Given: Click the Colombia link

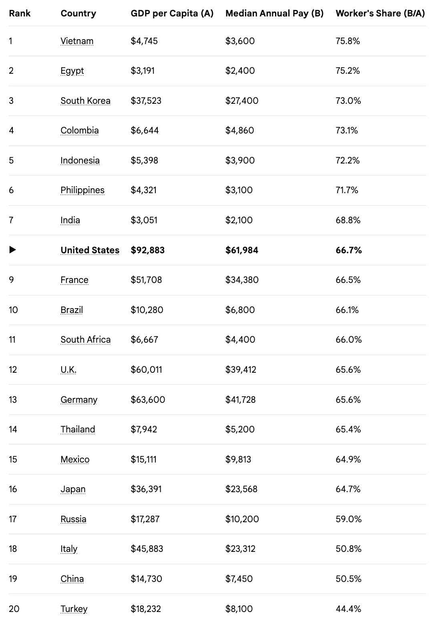Looking at the screenshot, I should click(x=79, y=130).
